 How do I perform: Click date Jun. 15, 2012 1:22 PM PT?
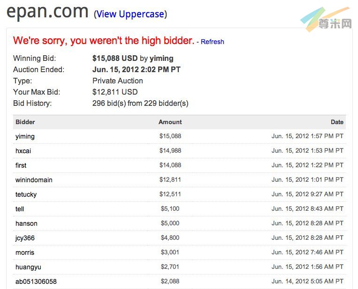307,165
